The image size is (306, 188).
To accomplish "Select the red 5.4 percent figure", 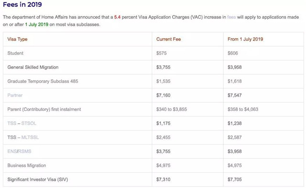I will (117, 17).
